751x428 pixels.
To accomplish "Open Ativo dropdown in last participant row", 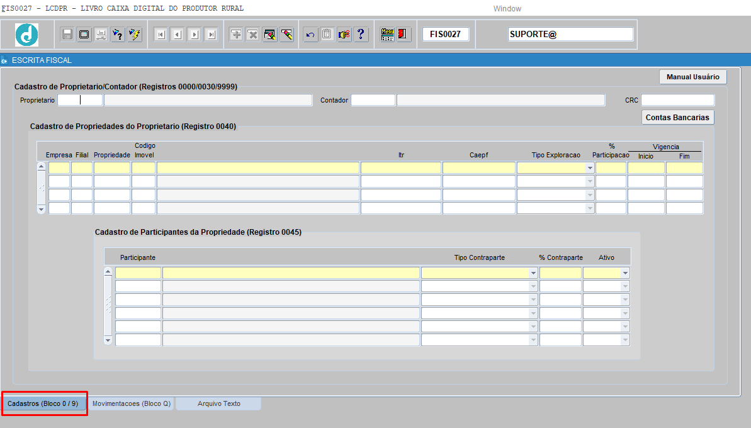I will click(625, 340).
